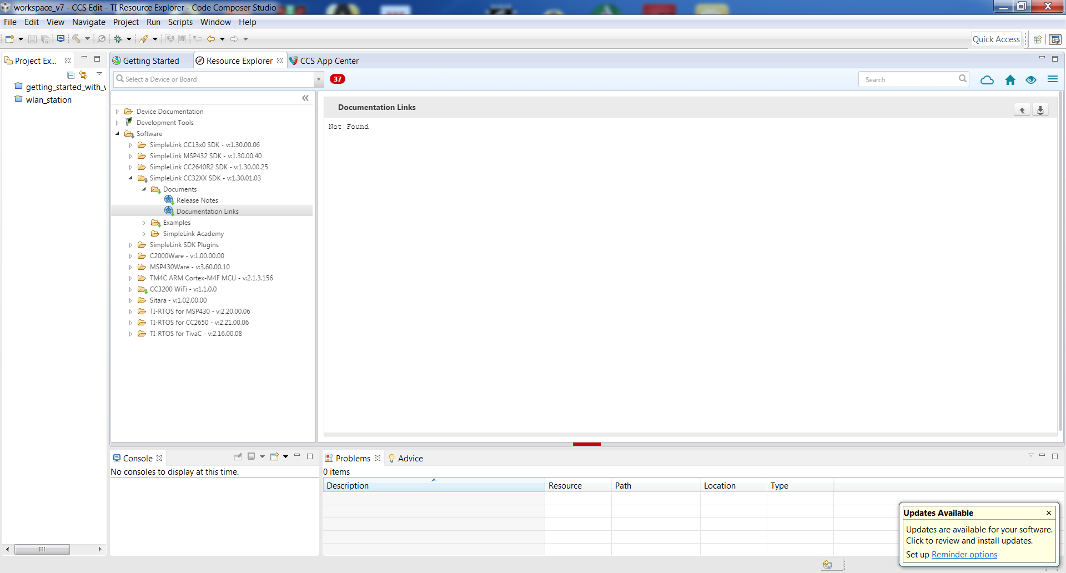This screenshot has height=573, width=1066.
Task: Go to Resource Explorer home
Action: coord(1010,80)
